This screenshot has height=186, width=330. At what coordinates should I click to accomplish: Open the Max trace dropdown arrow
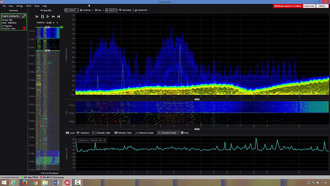(x=103, y=10)
